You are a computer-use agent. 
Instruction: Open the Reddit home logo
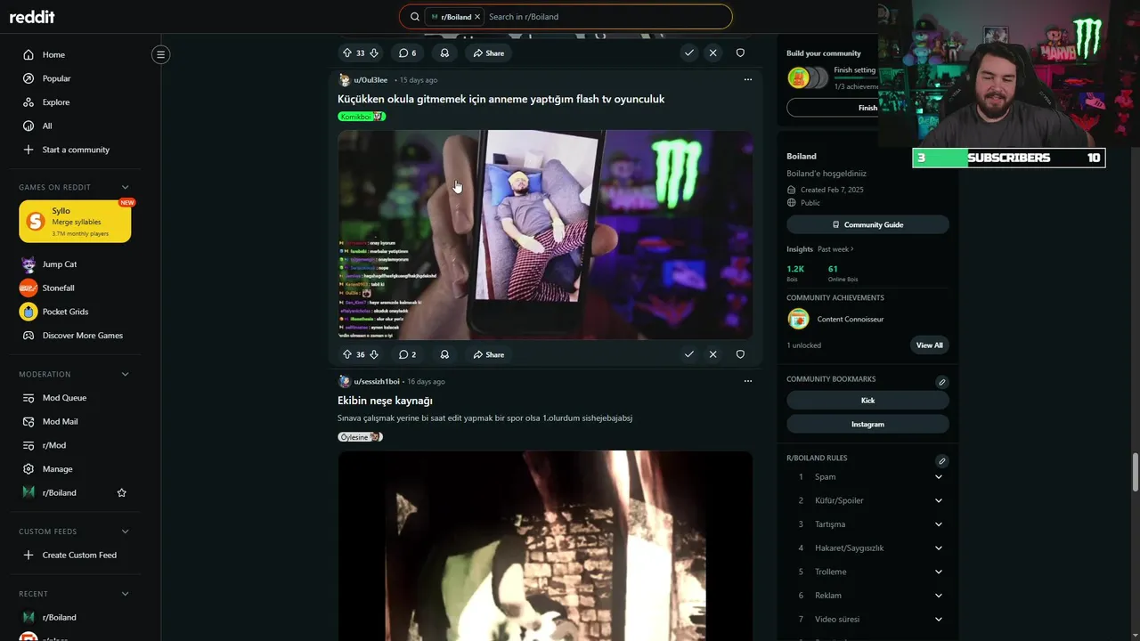(x=32, y=17)
